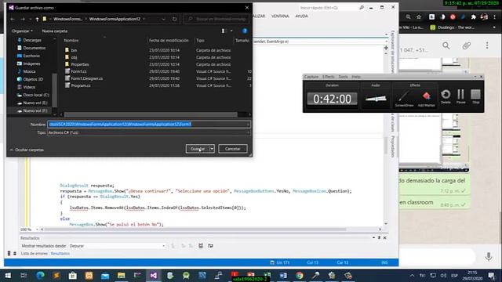Click Visual Studio quick launch search icon
The width and height of the screenshot is (502, 282).
(x=362, y=7)
